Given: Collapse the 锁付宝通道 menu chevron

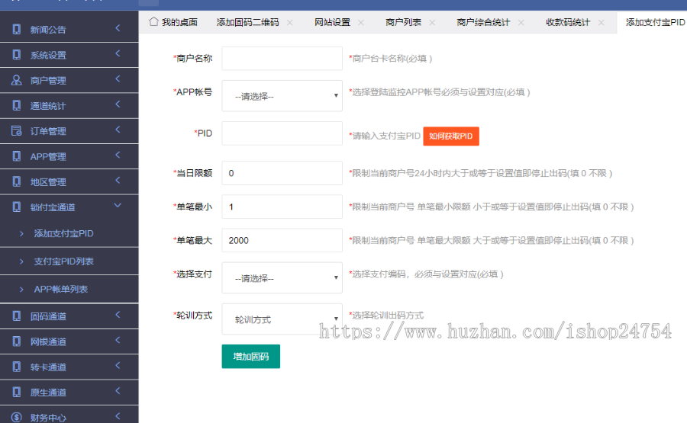Looking at the screenshot, I should click(118, 205).
